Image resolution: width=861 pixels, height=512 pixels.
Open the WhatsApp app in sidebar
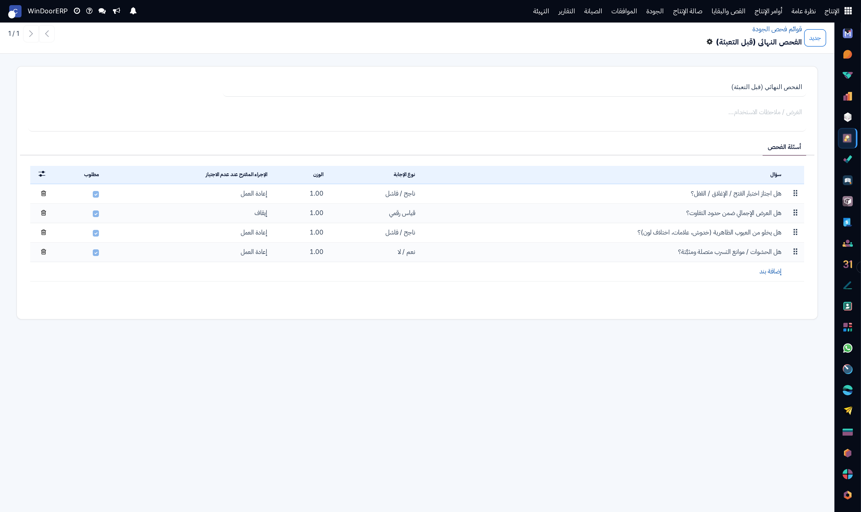click(x=847, y=348)
